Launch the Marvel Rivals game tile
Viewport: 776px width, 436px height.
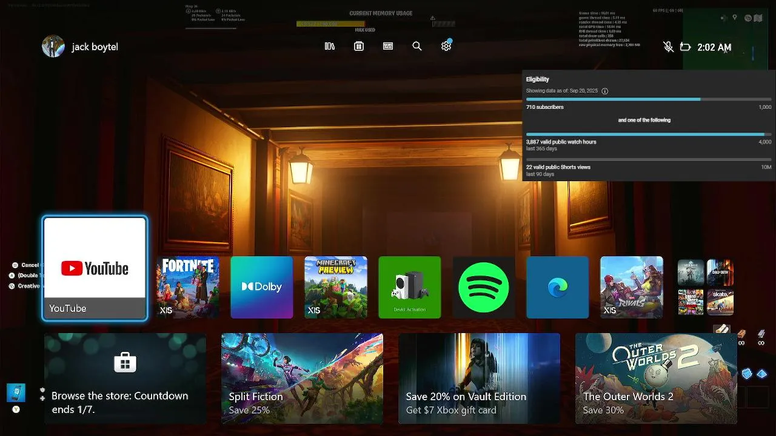pyautogui.click(x=632, y=287)
